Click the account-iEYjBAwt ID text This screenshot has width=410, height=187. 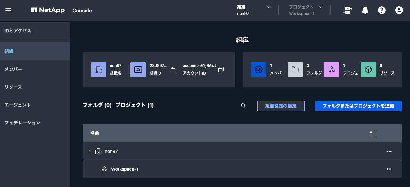tap(199, 66)
